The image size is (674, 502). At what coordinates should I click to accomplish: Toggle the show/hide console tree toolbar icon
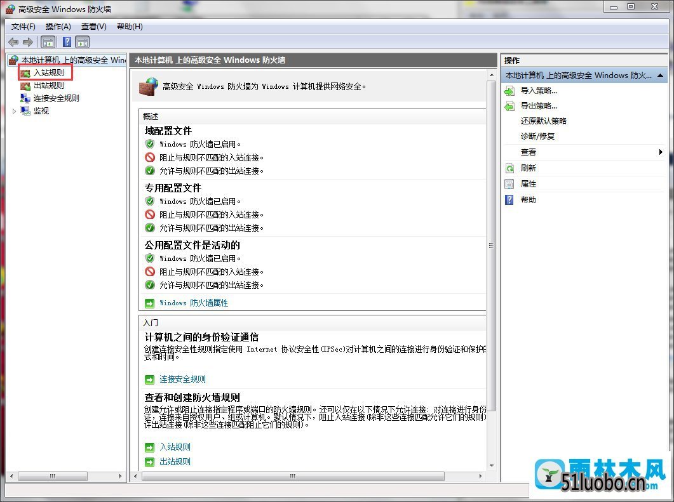click(x=48, y=42)
